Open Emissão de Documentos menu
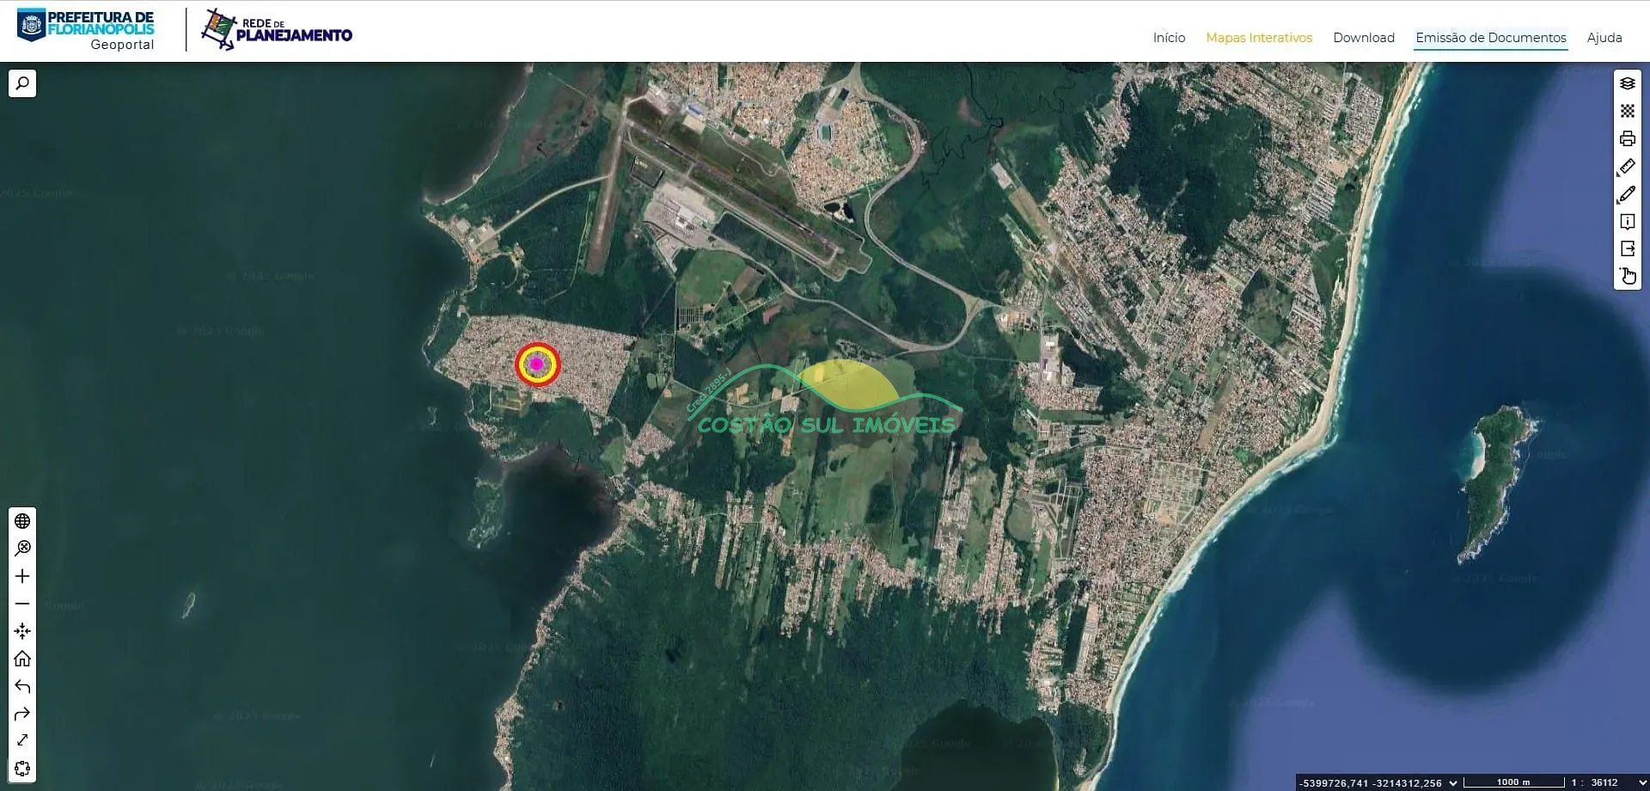 click(x=1491, y=38)
